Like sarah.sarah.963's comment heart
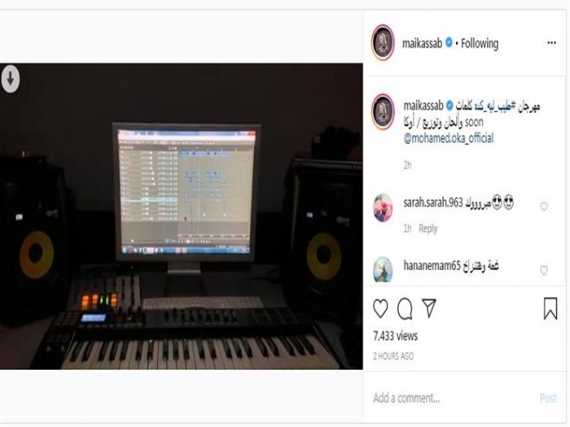The height and width of the screenshot is (427, 570). pos(544,207)
